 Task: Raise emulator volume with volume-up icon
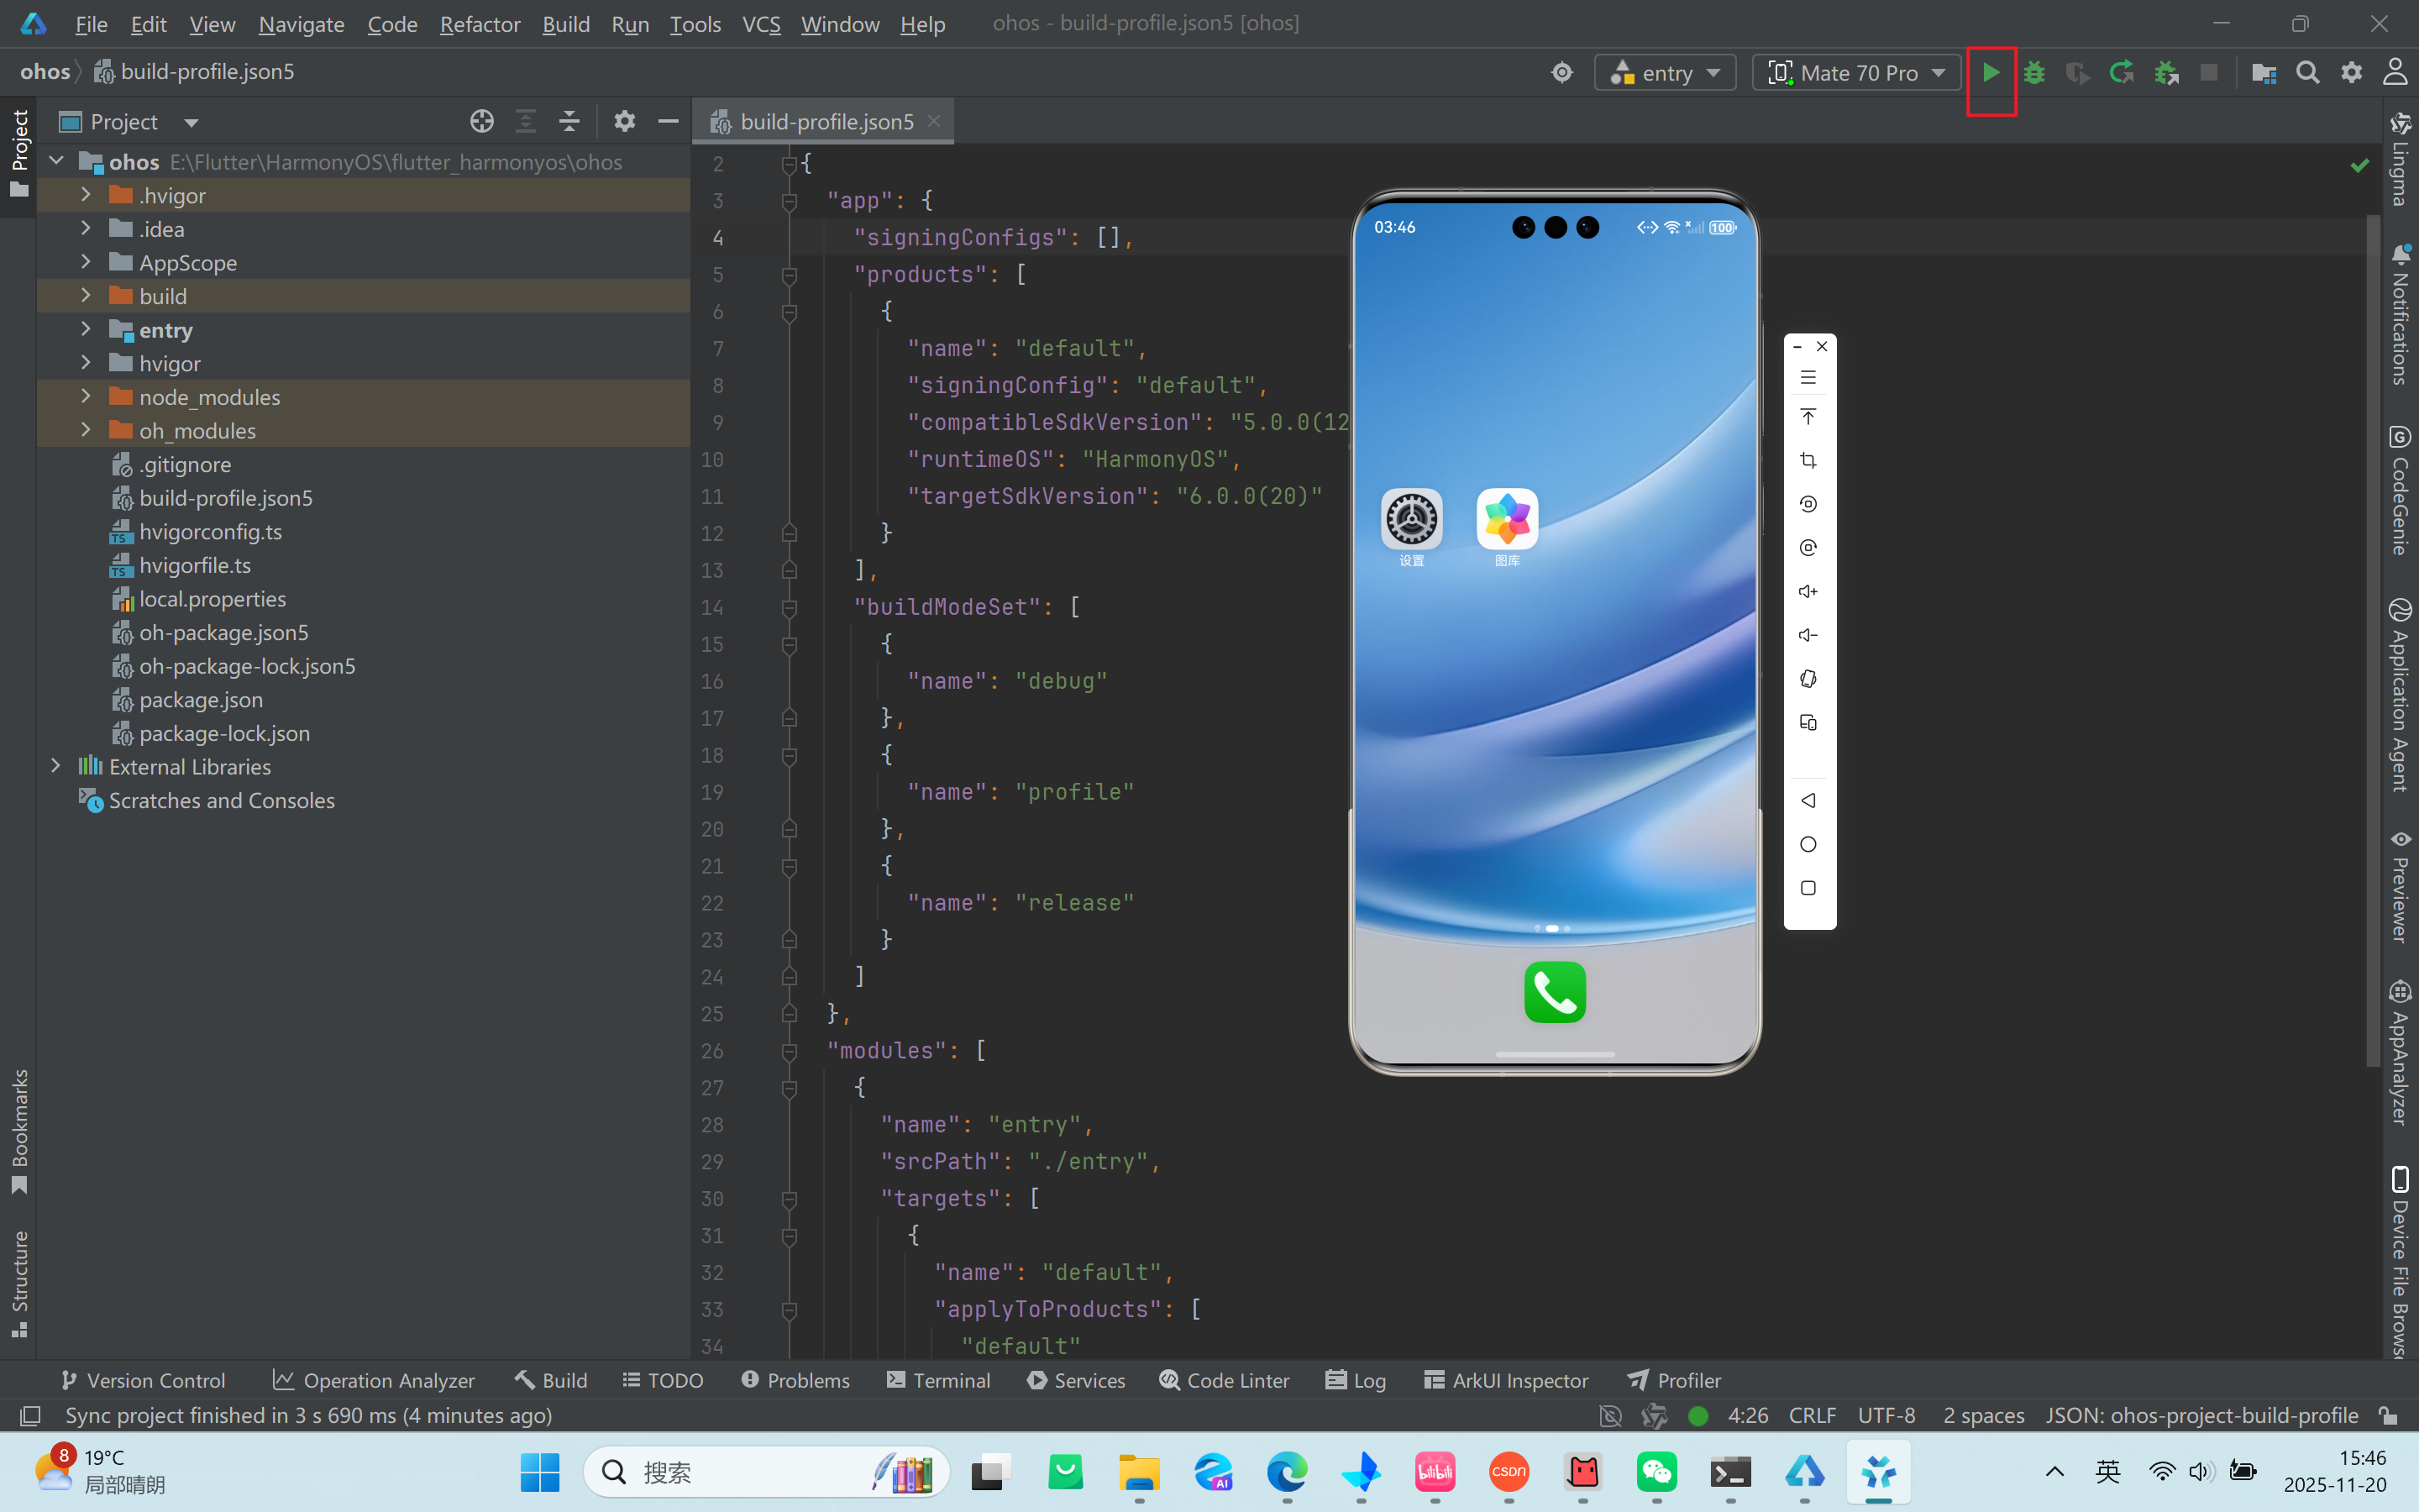(1808, 591)
